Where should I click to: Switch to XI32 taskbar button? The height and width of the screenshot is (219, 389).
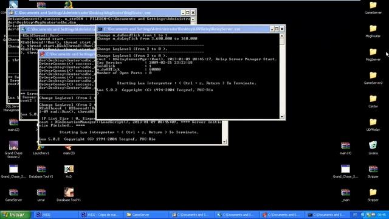[x=56, y=215]
